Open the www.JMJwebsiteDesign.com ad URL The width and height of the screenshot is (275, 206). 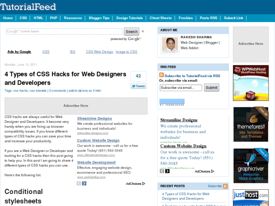(96, 155)
